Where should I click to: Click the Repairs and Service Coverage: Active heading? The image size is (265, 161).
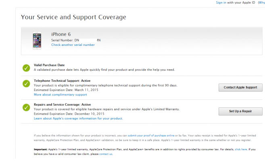pos(63,105)
